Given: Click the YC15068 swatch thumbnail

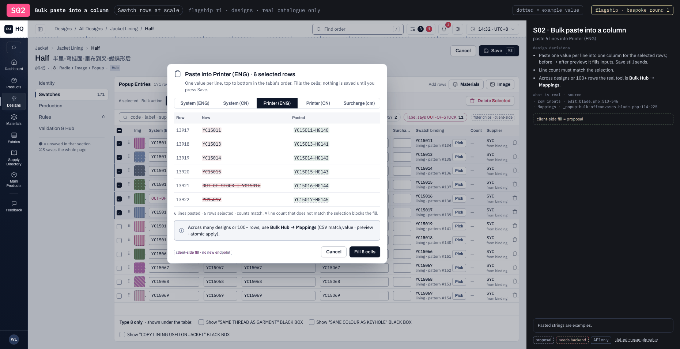Looking at the screenshot, I should 140,282.
